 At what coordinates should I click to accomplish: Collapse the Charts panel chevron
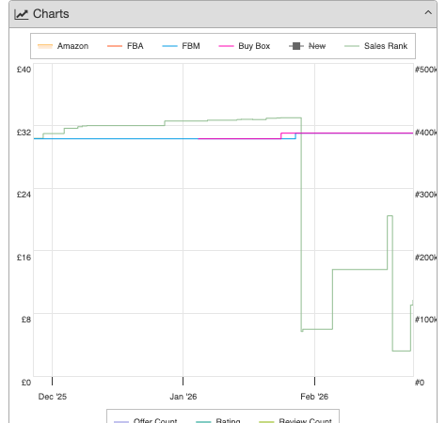428,13
